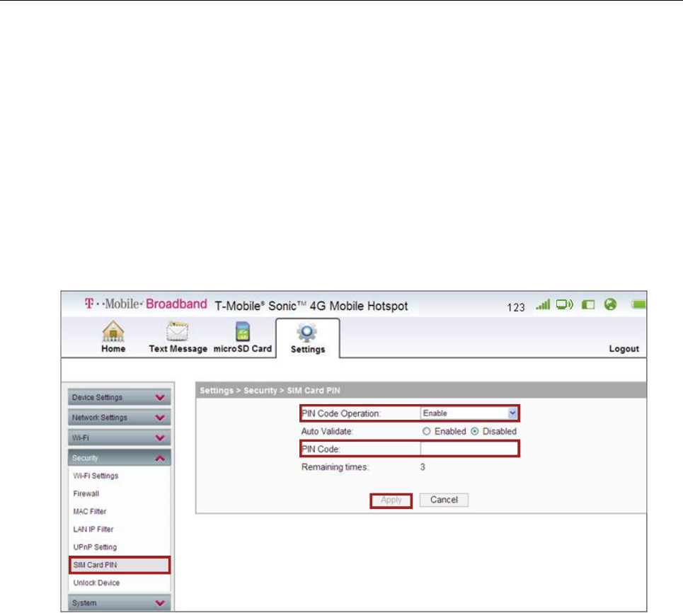The image size is (683, 613).
Task: Check the signal strength bars icon
Action: [543, 304]
